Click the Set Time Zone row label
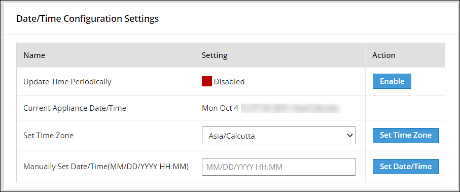The image size is (460, 192). 48,136
